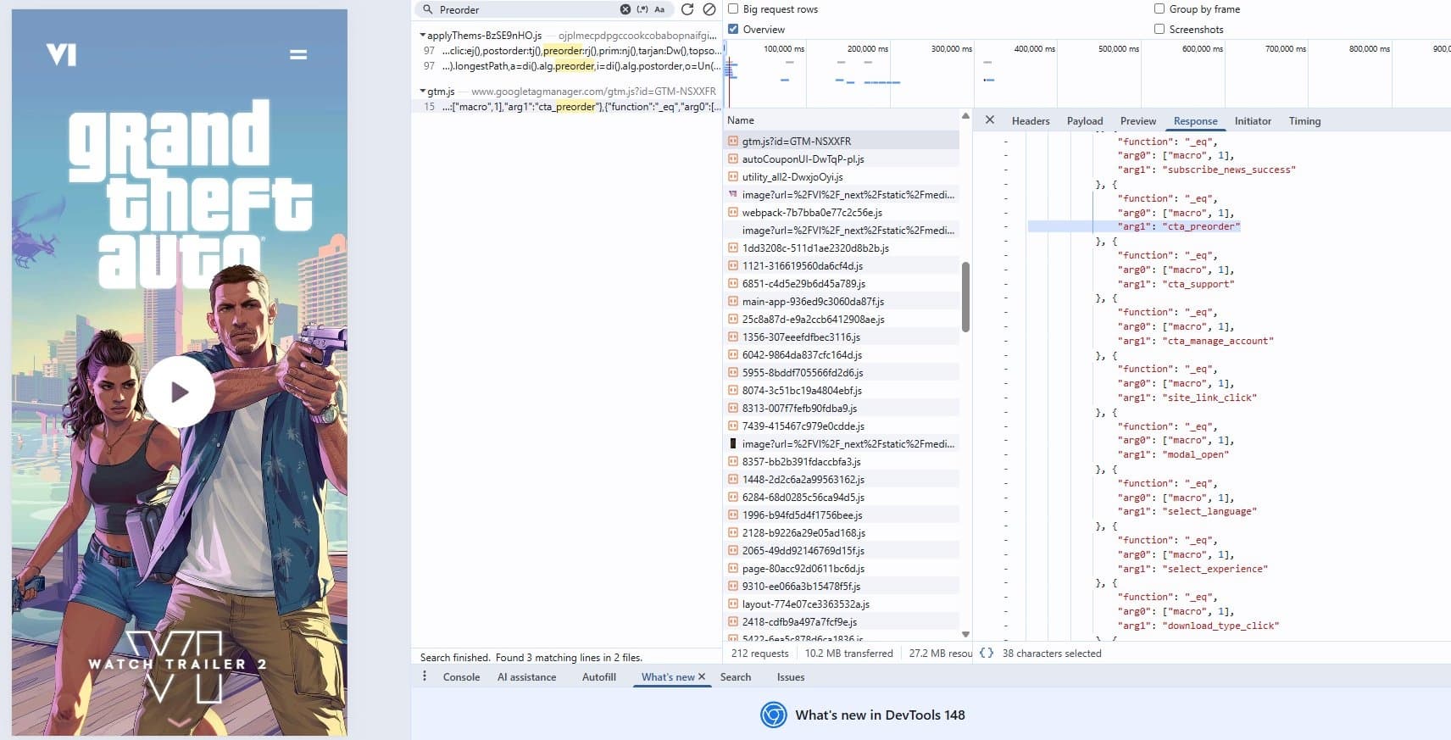Toggle regular expression search option
Viewport: 1451px width, 740px height.
point(642,9)
